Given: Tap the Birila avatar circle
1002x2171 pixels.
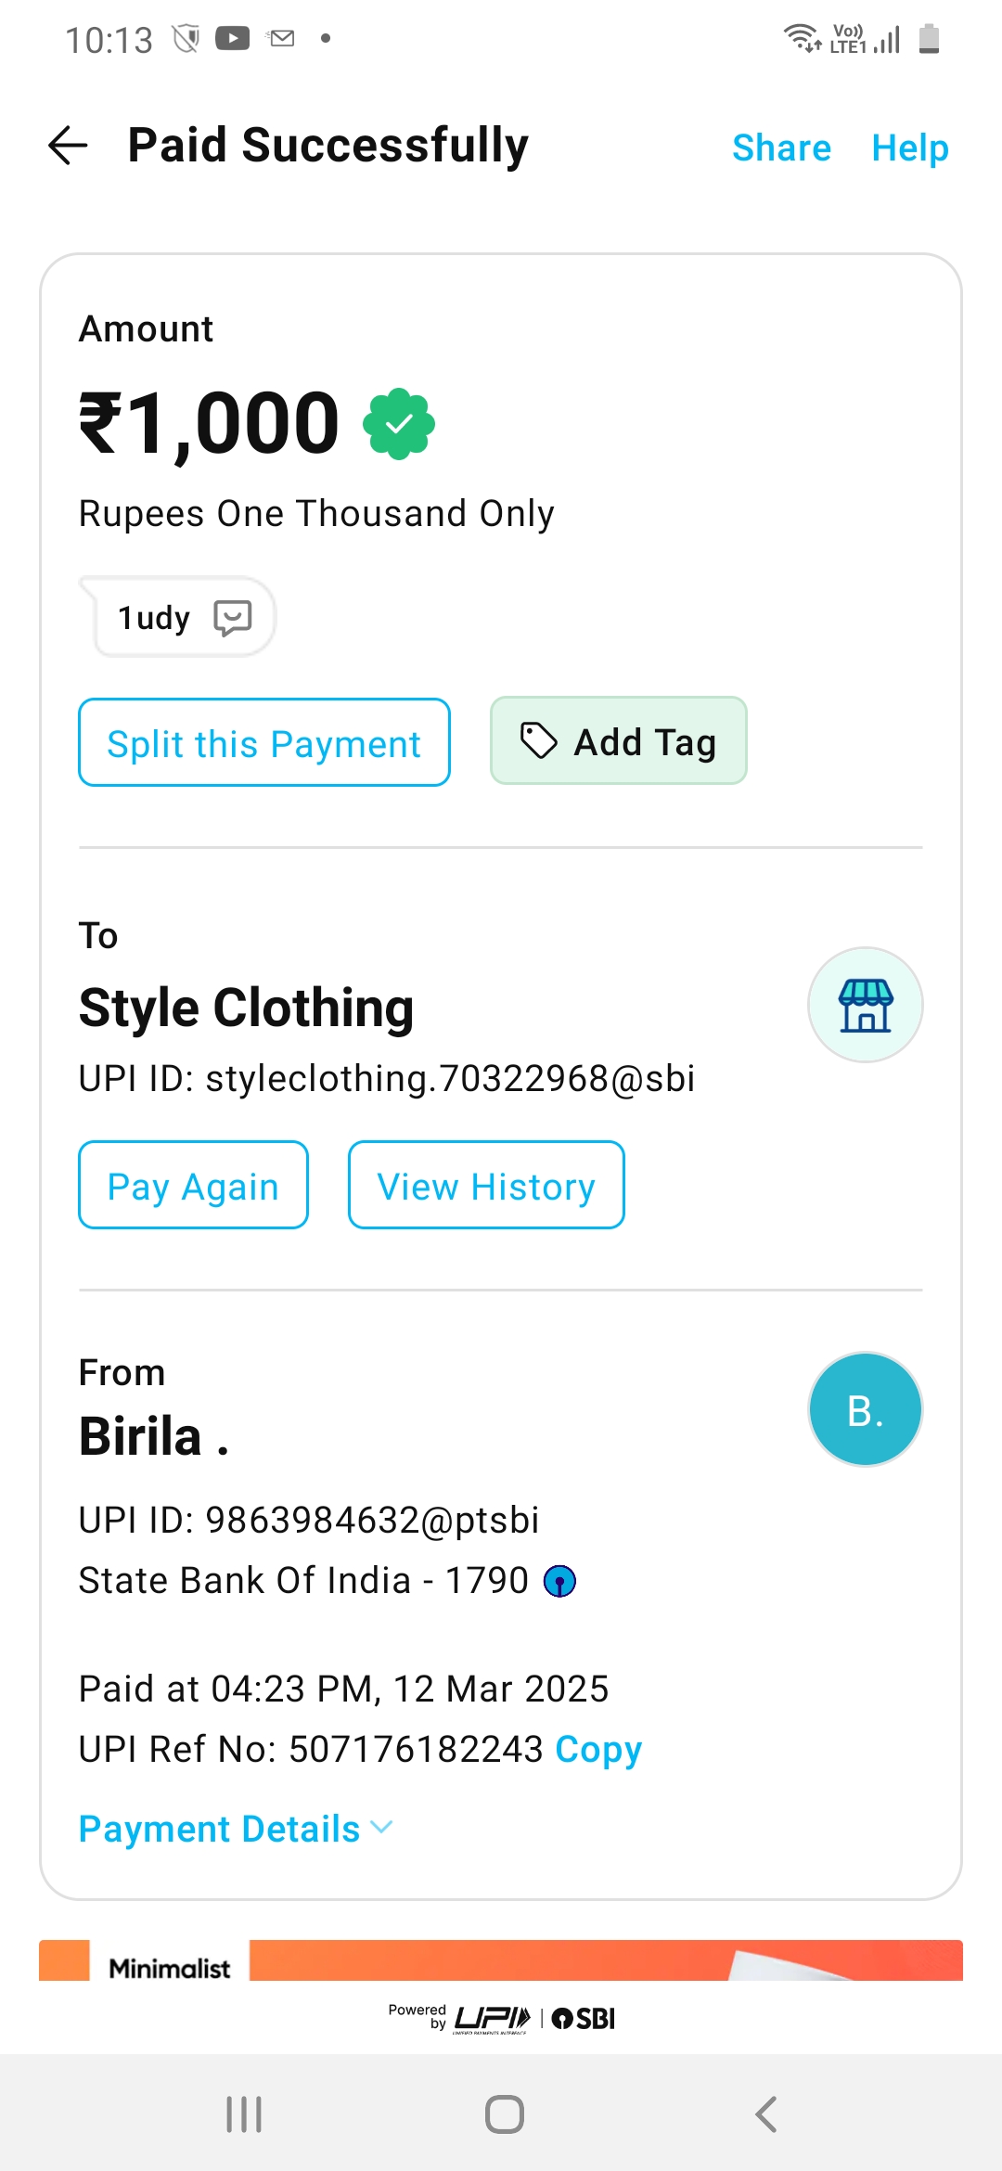Looking at the screenshot, I should 865,1409.
